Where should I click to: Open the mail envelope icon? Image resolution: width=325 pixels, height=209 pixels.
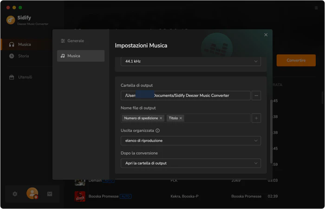click(x=50, y=194)
